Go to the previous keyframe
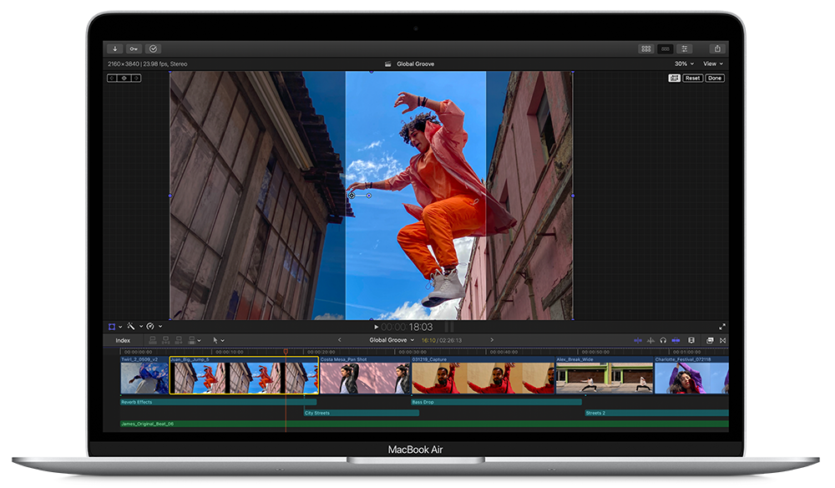Screen dimensions: 835x488 (112, 78)
